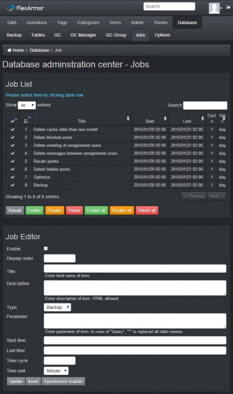The height and width of the screenshot is (394, 233).
Task: Toggle checkmark for Delete blocked users row
Action: [x=12, y=137]
